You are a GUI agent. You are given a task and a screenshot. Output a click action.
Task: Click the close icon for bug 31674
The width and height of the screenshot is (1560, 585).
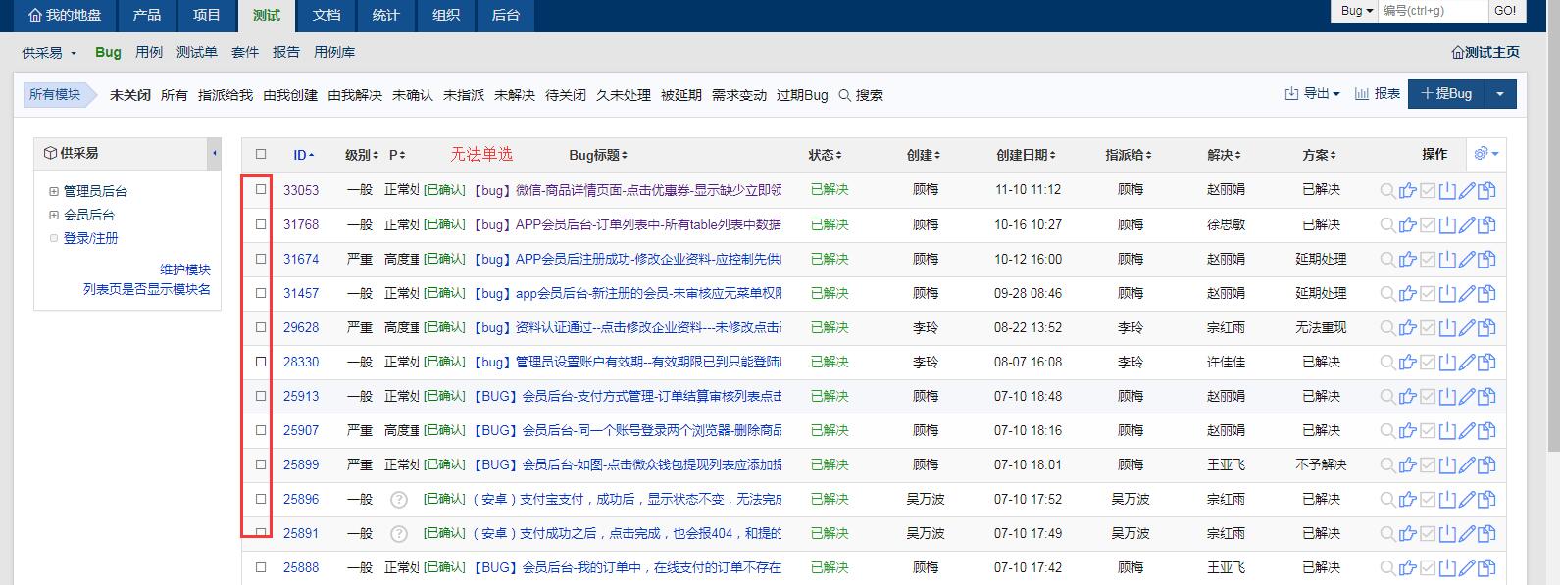tap(1448, 260)
